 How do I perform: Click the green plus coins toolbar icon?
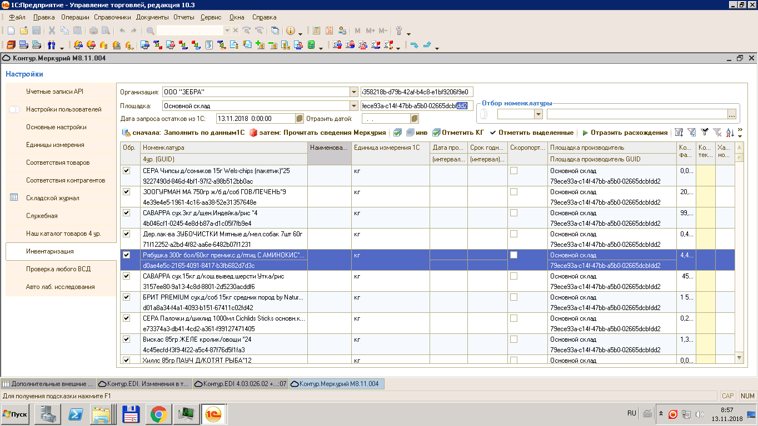(x=260, y=45)
